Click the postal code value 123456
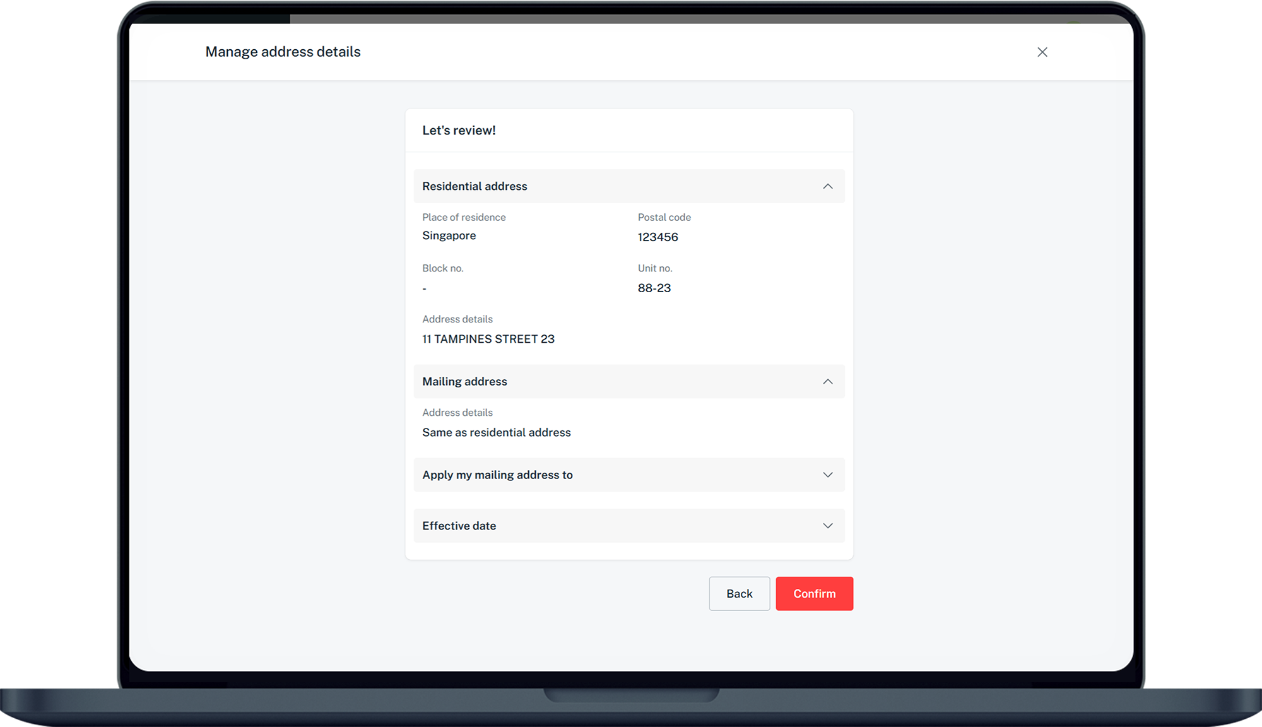 point(658,237)
